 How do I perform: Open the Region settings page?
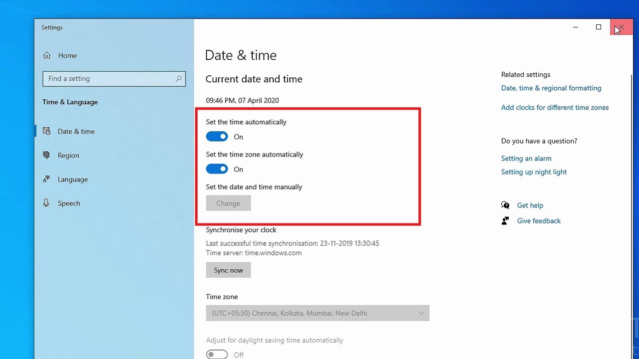pyautogui.click(x=68, y=155)
